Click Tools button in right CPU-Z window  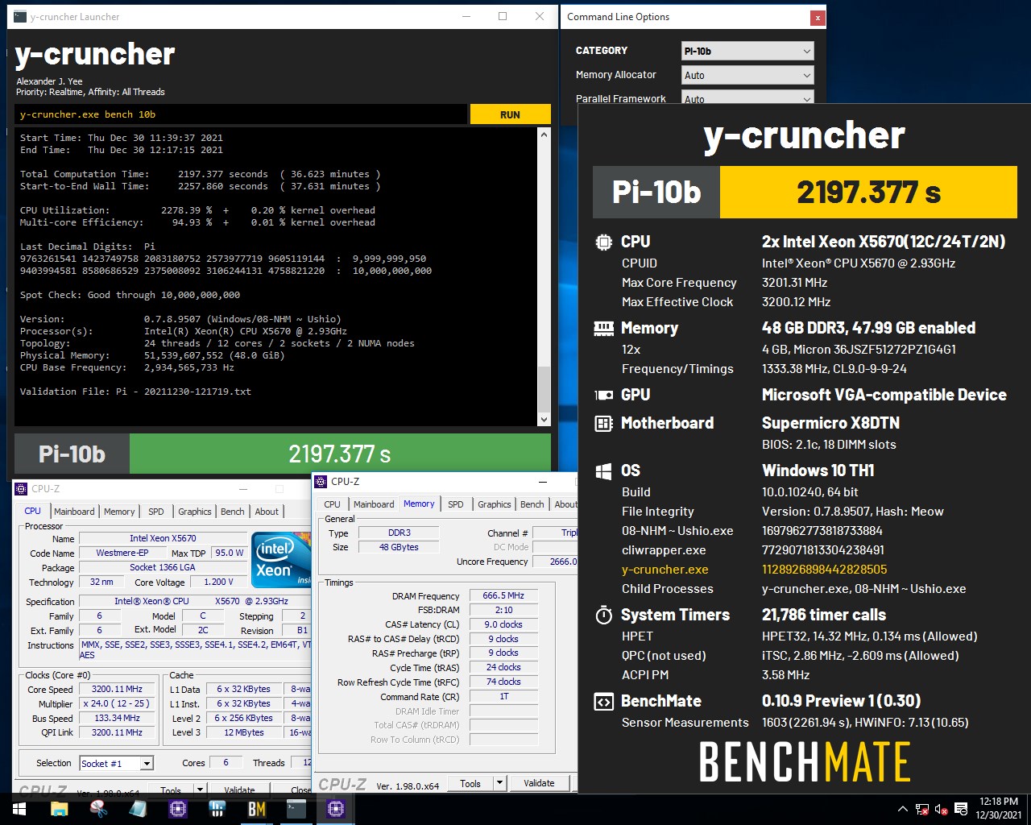[470, 783]
